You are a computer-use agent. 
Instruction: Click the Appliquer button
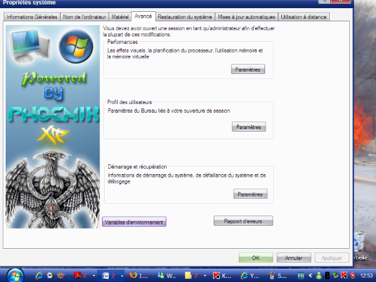pyautogui.click(x=332, y=258)
